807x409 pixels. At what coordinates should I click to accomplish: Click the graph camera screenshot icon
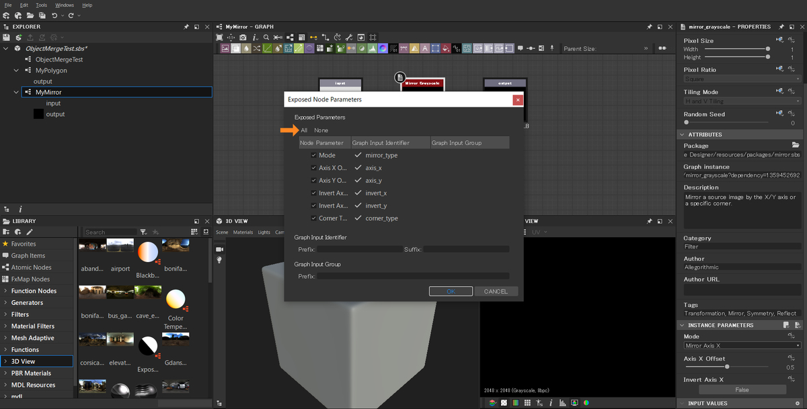pos(243,37)
